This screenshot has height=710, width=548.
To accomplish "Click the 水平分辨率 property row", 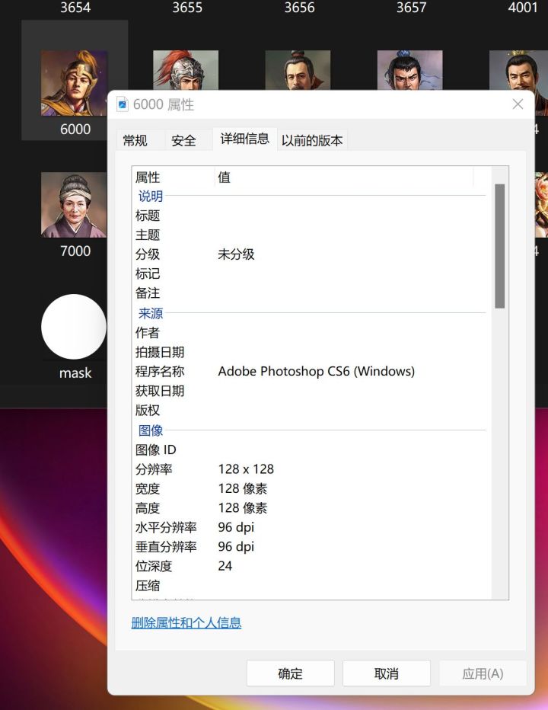I will click(x=311, y=527).
